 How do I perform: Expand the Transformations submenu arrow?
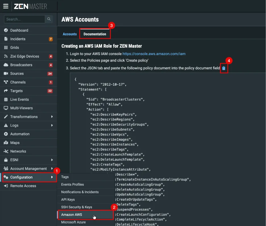coord(52,117)
